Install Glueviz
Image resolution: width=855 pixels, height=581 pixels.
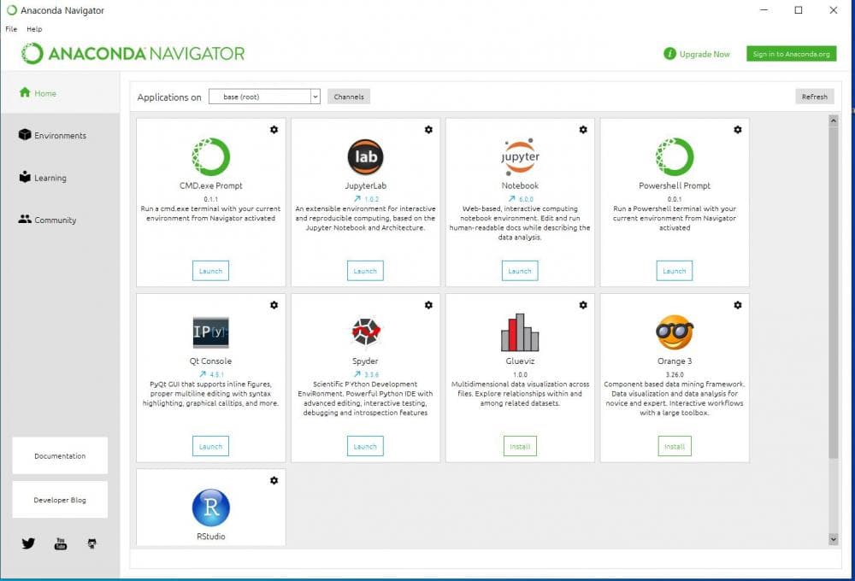coord(520,446)
